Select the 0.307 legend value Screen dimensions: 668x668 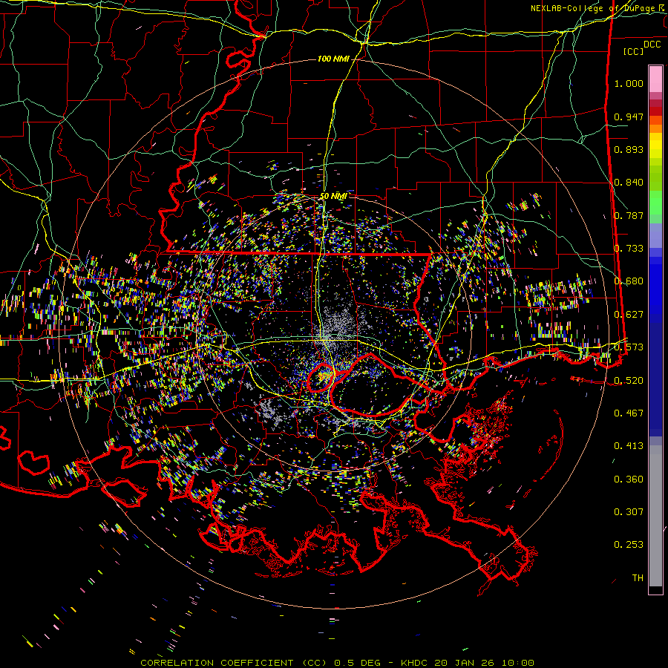click(629, 512)
